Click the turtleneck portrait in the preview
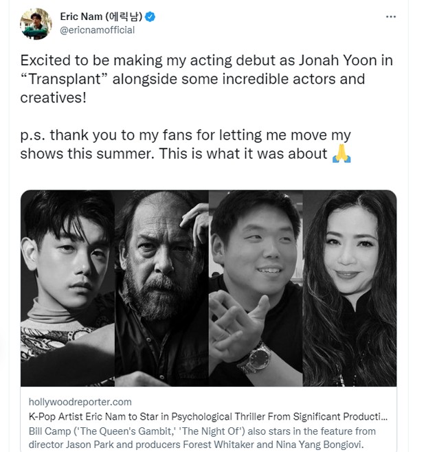This screenshot has width=426, height=452. pyautogui.click(x=67, y=289)
